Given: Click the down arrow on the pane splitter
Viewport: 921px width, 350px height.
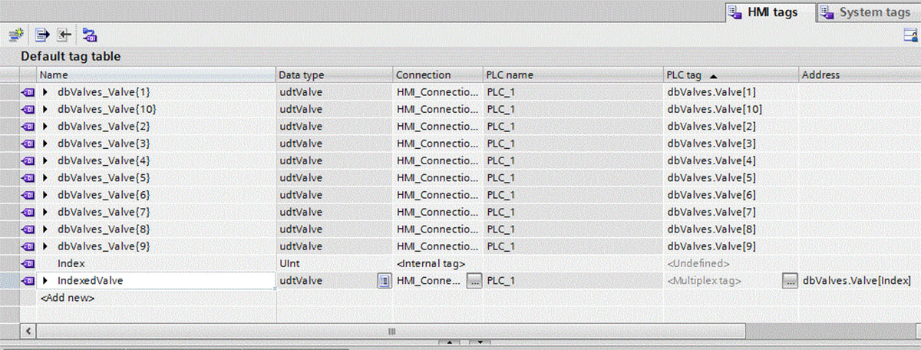Looking at the screenshot, I should 479,342.
